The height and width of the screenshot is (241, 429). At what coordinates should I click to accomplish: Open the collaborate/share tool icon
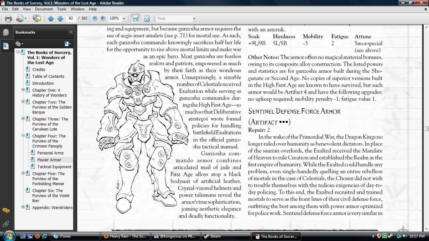click(x=20, y=19)
